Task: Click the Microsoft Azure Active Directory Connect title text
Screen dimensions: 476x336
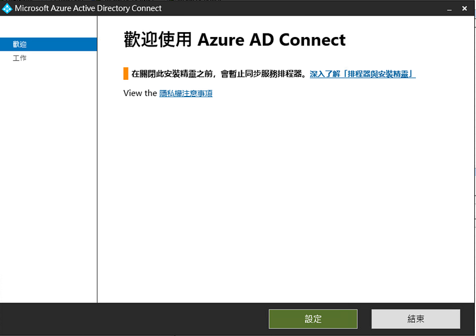Action: pyautogui.click(x=88, y=8)
